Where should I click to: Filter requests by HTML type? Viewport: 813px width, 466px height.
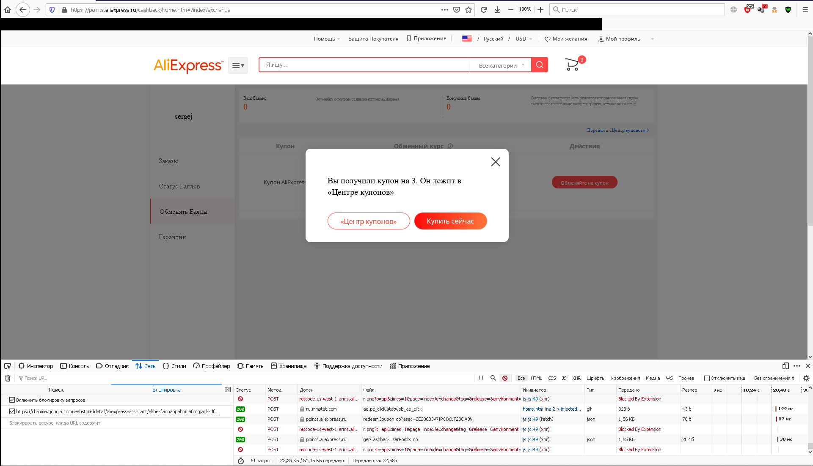click(x=536, y=378)
